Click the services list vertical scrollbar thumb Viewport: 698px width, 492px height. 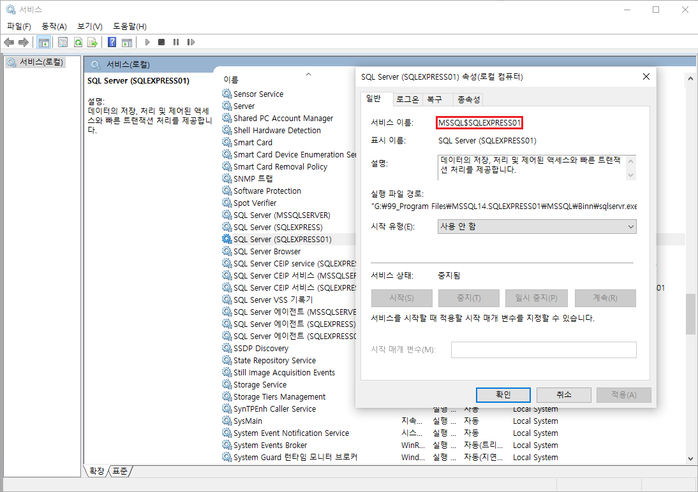(690, 314)
